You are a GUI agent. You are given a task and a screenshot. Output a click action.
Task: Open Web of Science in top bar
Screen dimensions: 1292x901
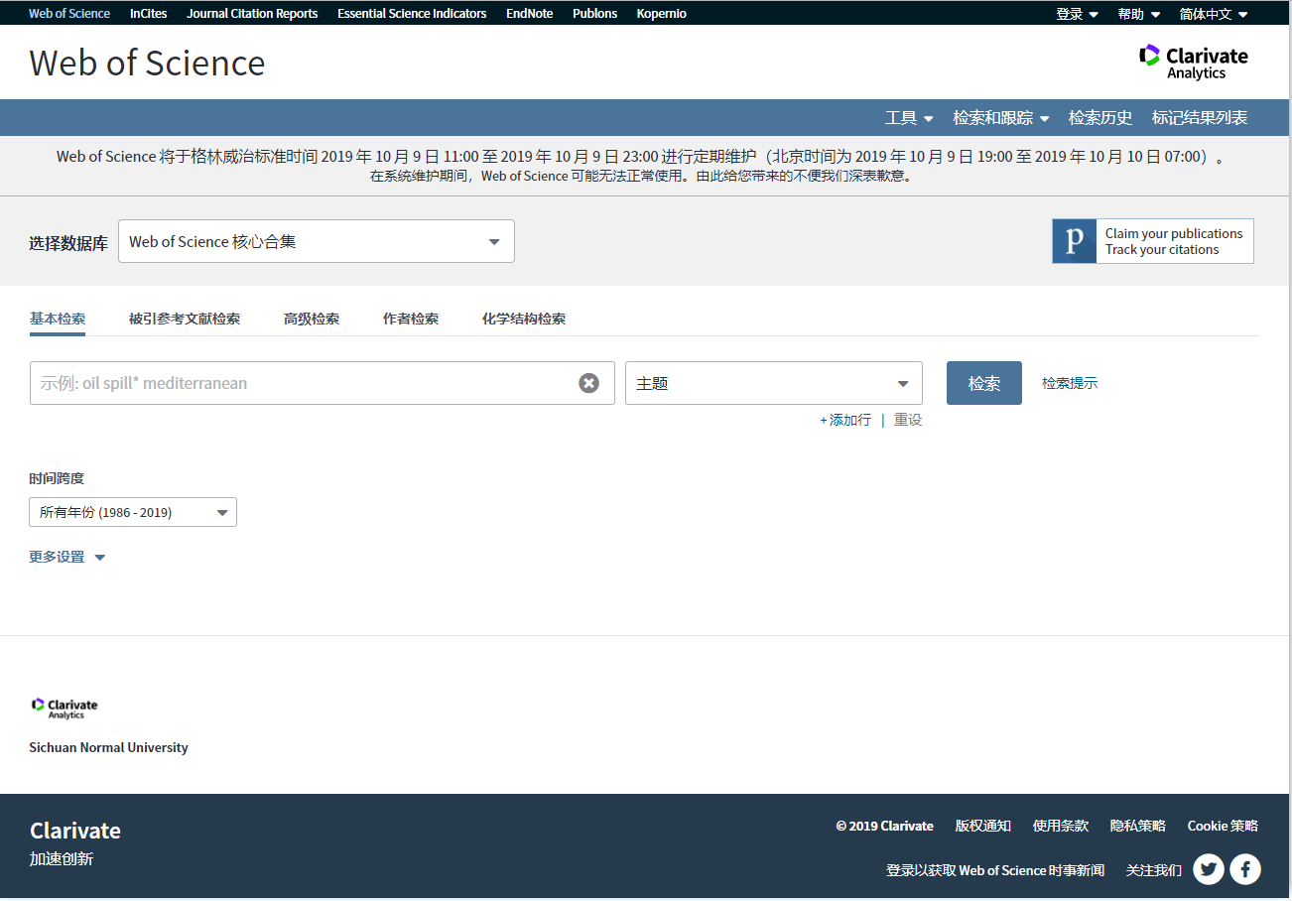[69, 14]
